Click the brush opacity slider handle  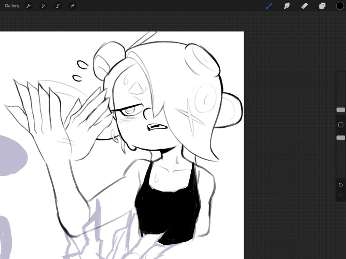point(341,138)
